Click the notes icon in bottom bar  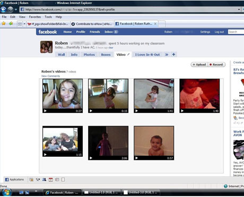point(57,180)
